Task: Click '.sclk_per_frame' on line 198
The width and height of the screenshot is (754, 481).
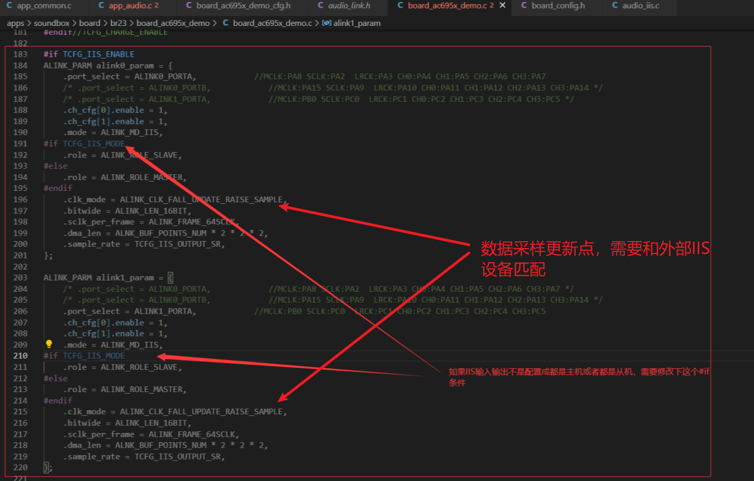Action: point(99,222)
